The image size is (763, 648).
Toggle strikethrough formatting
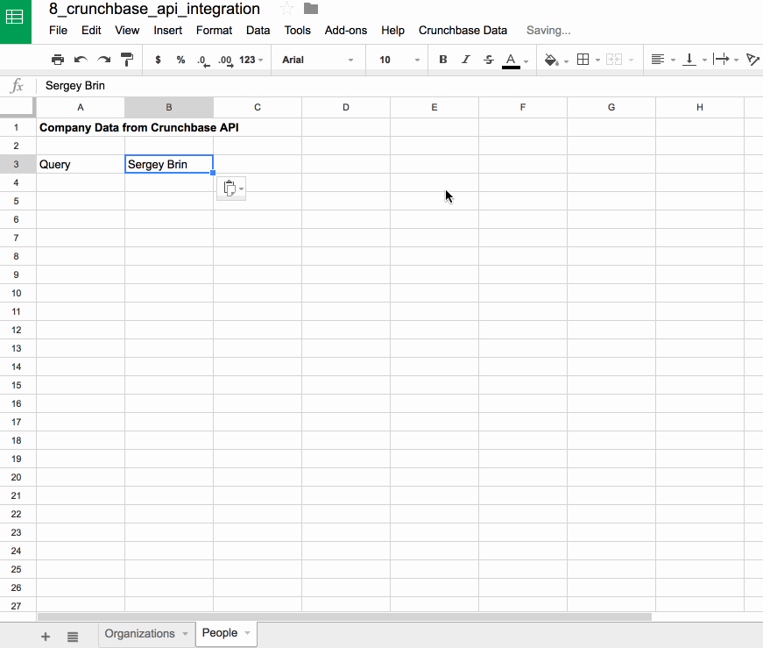pyautogui.click(x=489, y=60)
